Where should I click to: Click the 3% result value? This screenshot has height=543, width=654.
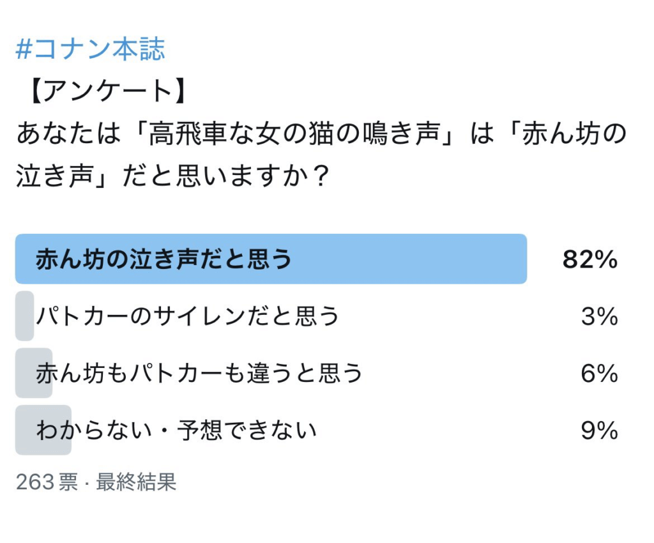(x=599, y=316)
